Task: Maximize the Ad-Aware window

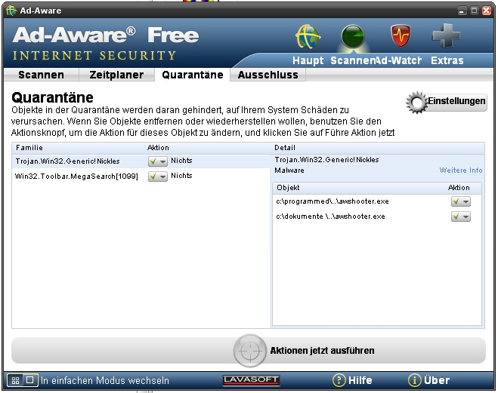Action: [x=474, y=11]
